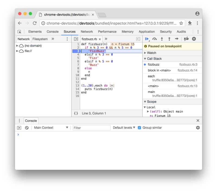Open console settings gear
Viewport: 217px width, 191px height.
(198, 128)
